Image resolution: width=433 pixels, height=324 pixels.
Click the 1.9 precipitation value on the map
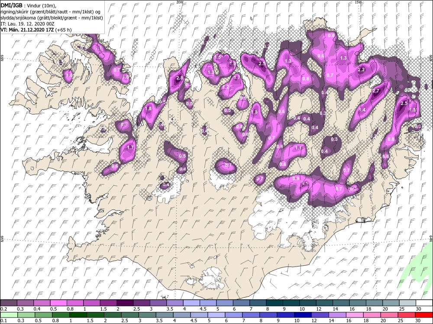pos(233,64)
